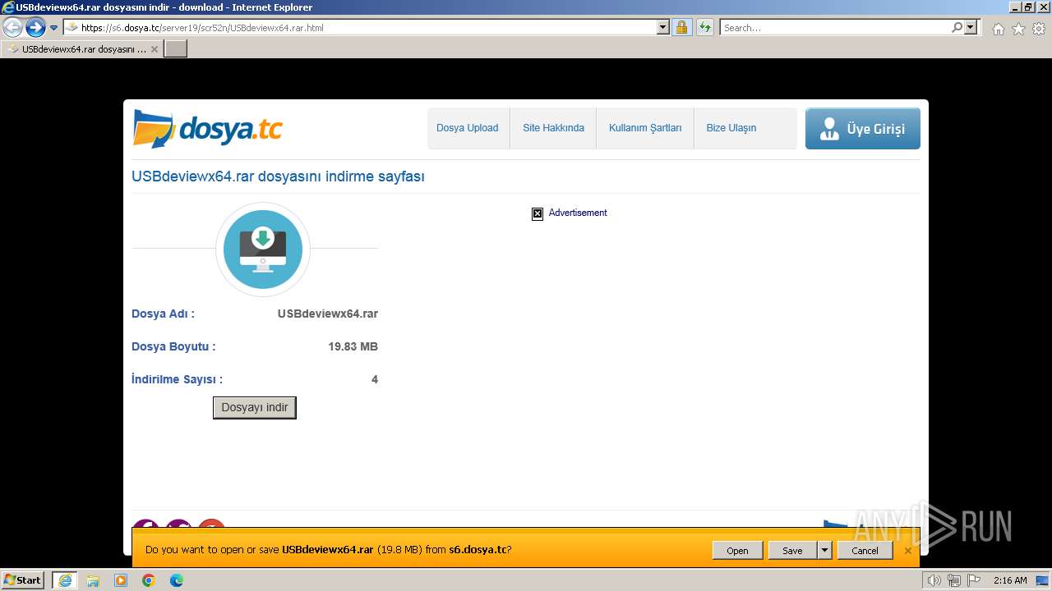
Task: Click the Dosya Boyutu label
Action: click(173, 346)
